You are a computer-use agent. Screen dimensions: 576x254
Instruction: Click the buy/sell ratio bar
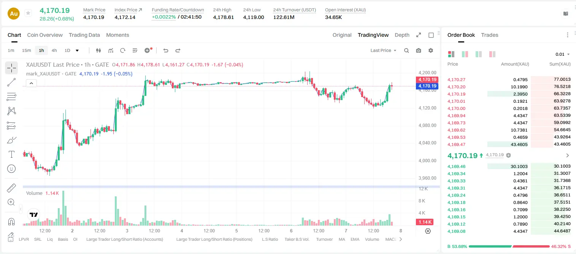pyautogui.click(x=509, y=246)
